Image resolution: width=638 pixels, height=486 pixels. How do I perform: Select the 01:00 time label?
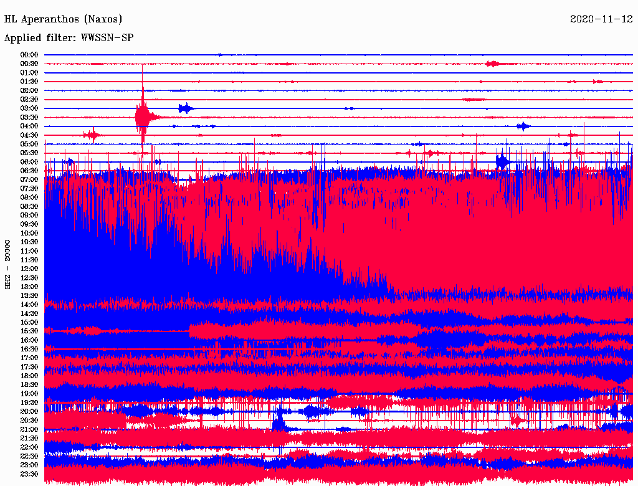point(29,72)
